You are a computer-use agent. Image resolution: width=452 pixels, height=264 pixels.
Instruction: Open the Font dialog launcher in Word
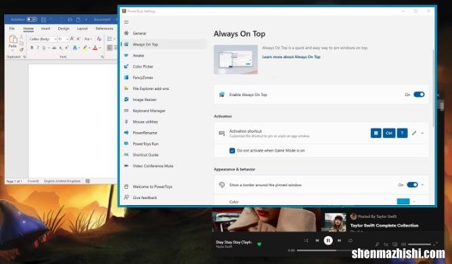(x=102, y=57)
